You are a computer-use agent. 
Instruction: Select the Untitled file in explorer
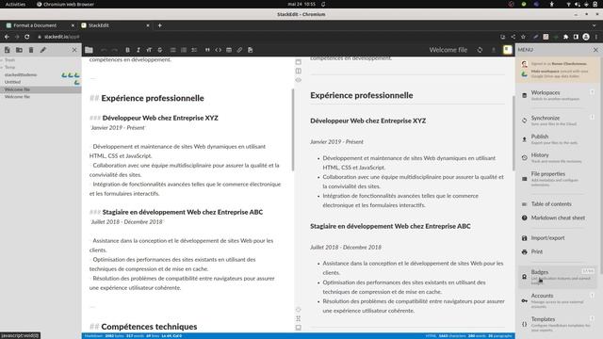(x=41, y=82)
